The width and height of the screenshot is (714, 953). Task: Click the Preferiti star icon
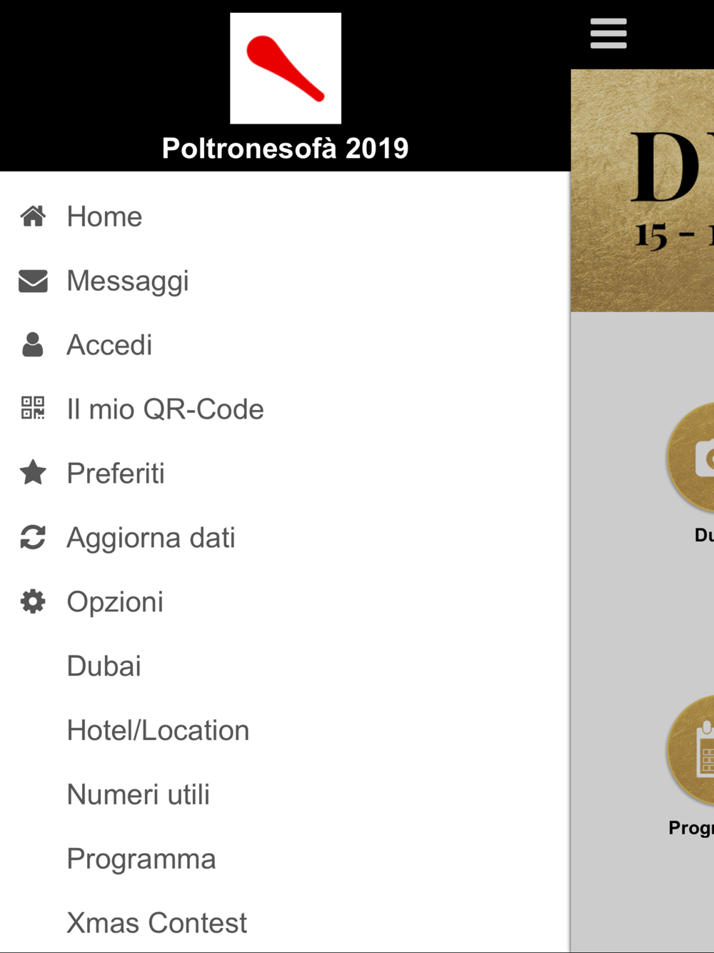(33, 472)
